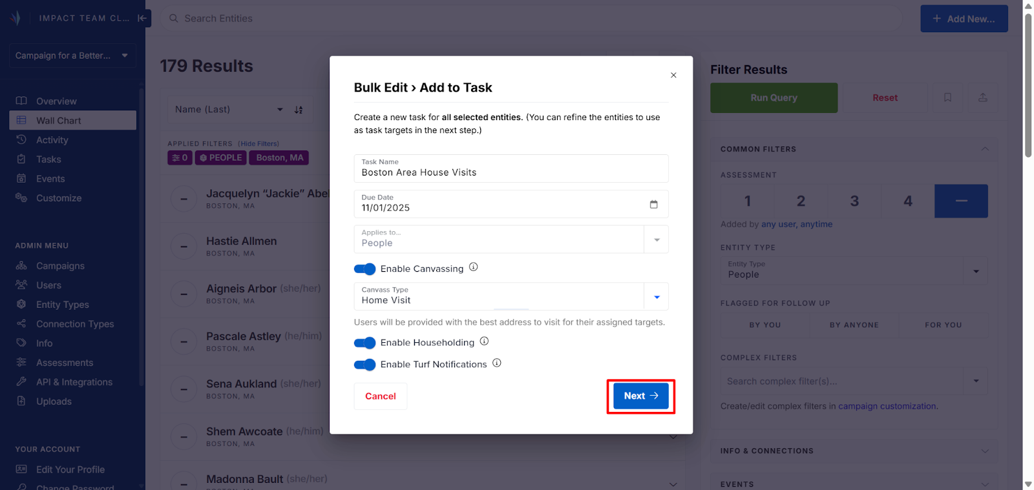Click the Campaigns icon in admin menu

coord(21,265)
